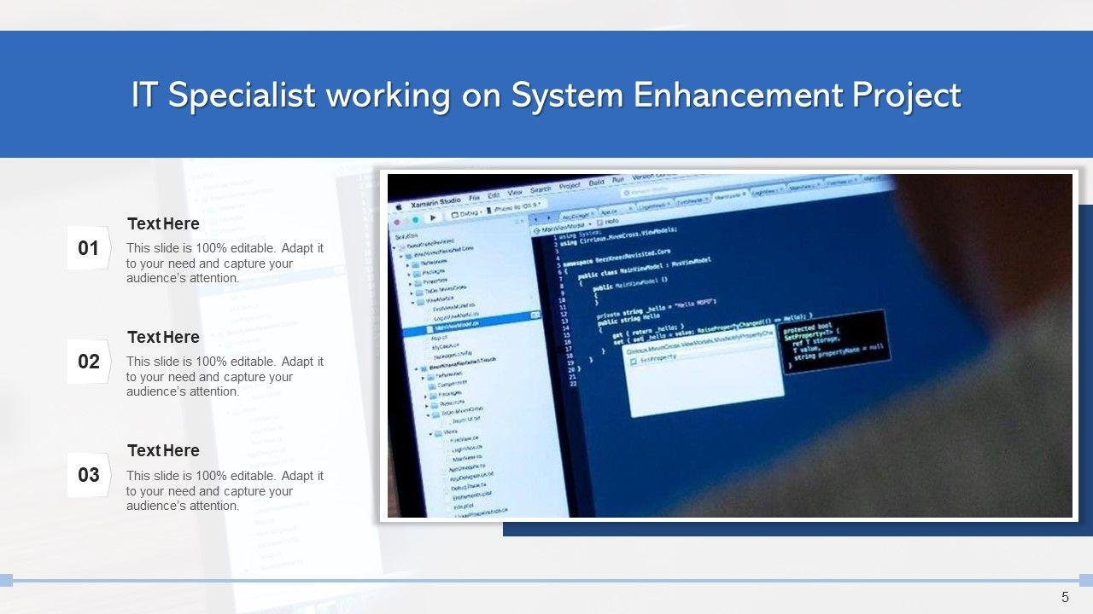Open the Edit menu in the photo
The height and width of the screenshot is (614, 1093).
point(494,195)
